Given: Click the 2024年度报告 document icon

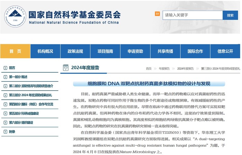Looking at the screenshot, I should click(65, 67).
